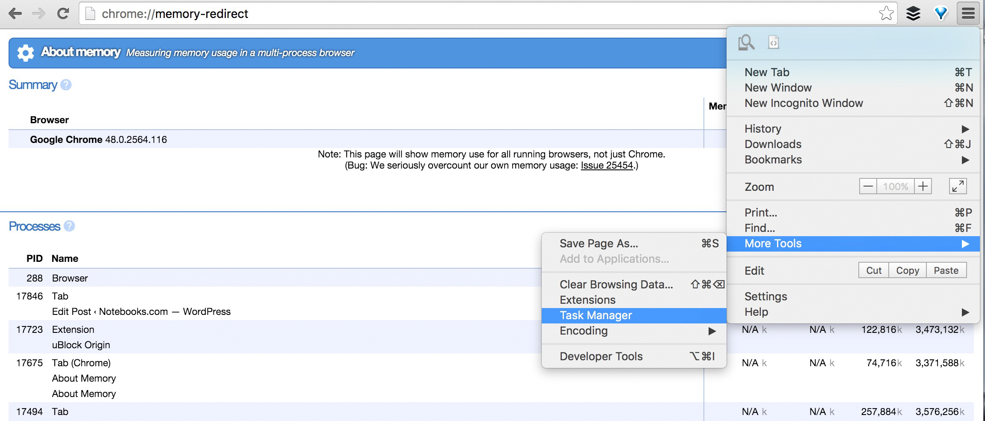Click the Edit Post ‹ Notebooks.com — WordPress entry
The height and width of the screenshot is (421, 985).
pos(141,311)
